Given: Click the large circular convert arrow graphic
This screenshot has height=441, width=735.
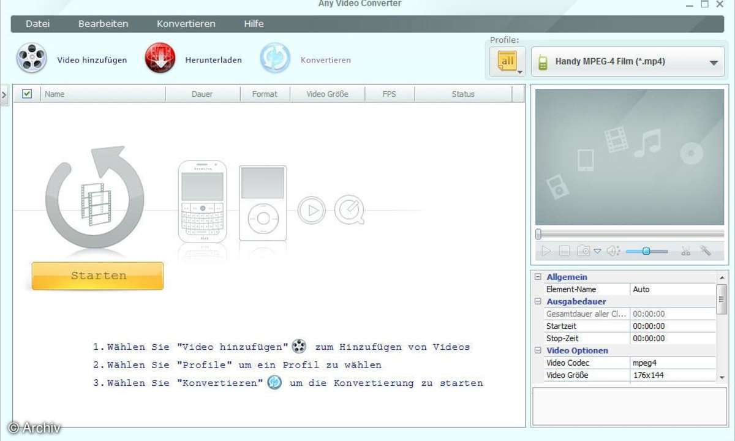Looking at the screenshot, I should coord(95,197).
